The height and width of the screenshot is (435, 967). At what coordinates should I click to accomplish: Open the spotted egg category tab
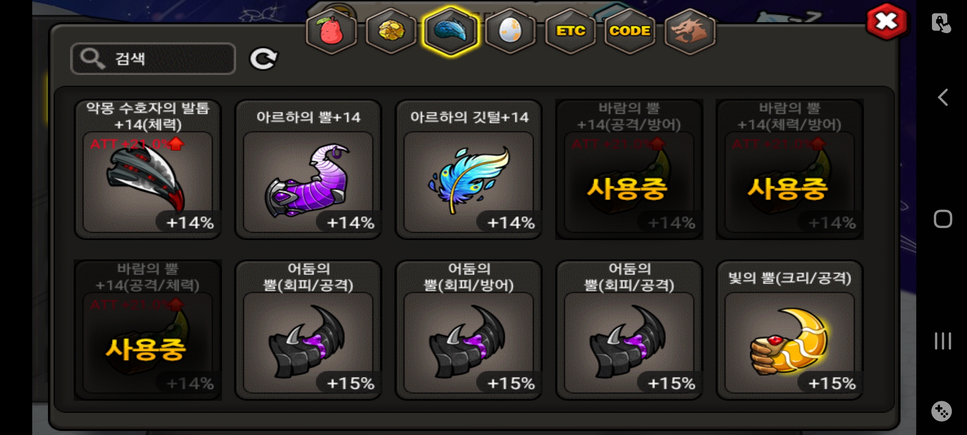(510, 31)
